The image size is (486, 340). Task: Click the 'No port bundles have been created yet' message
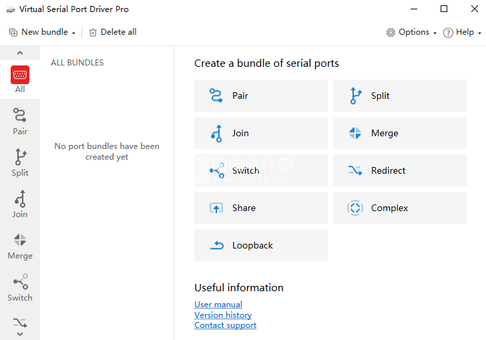107,152
